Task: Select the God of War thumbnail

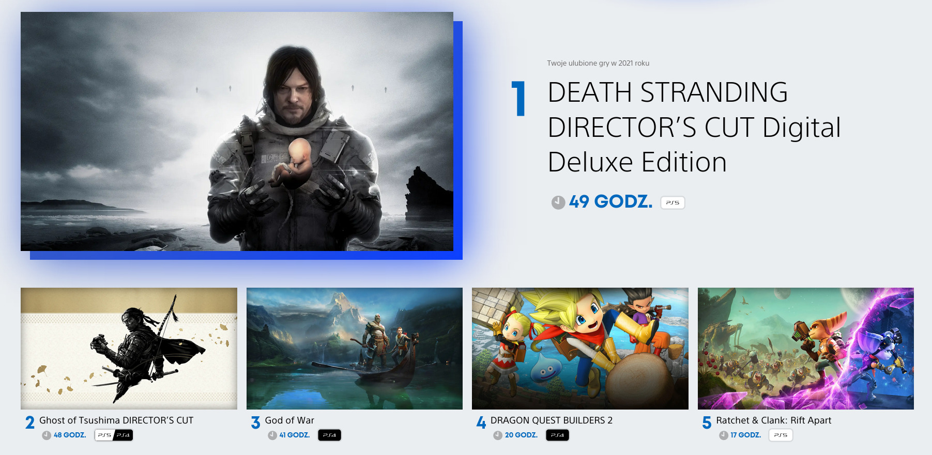Action: click(x=354, y=349)
